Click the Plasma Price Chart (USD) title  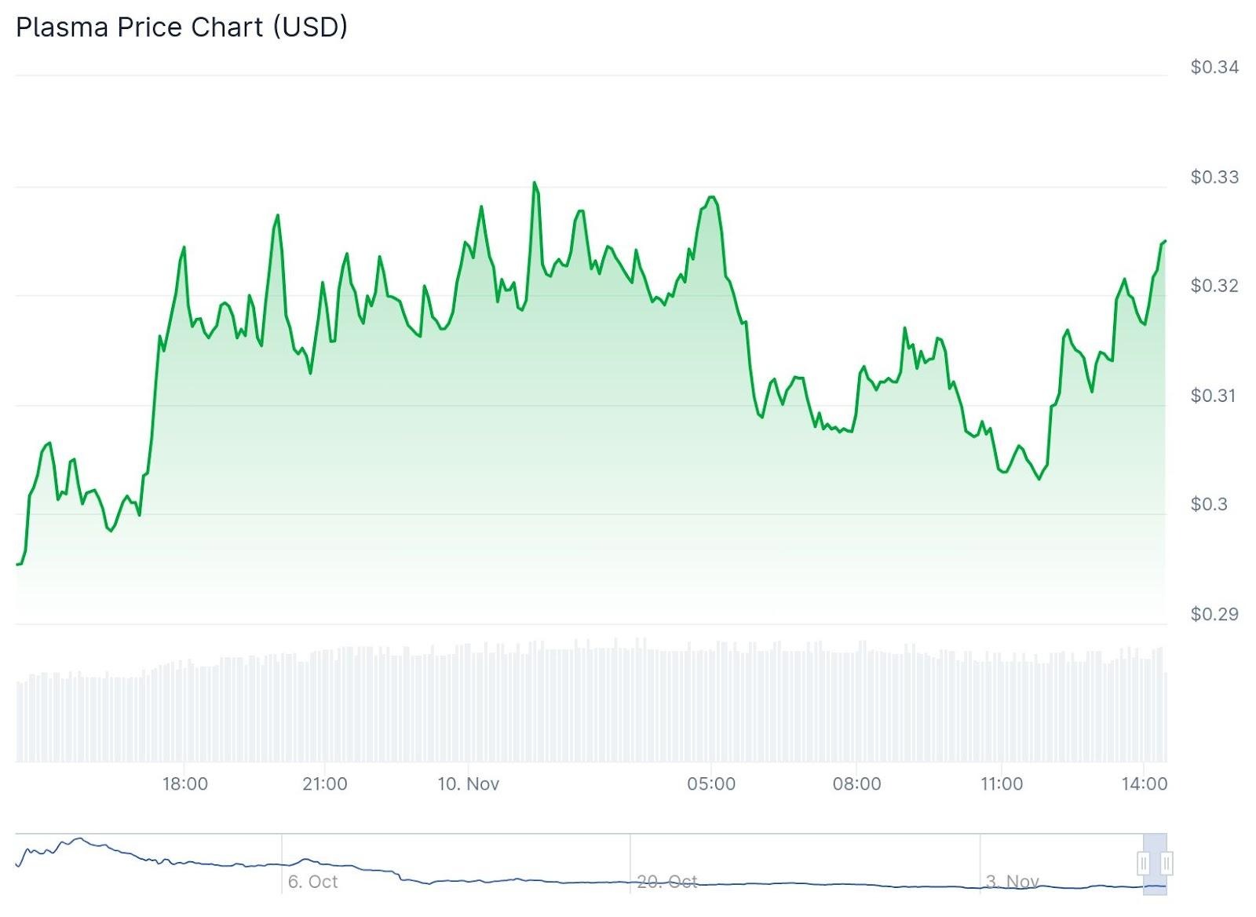click(181, 27)
